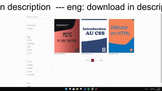Select the 'Autres' category checkbox
This screenshot has height=91, width=162.
27,50
